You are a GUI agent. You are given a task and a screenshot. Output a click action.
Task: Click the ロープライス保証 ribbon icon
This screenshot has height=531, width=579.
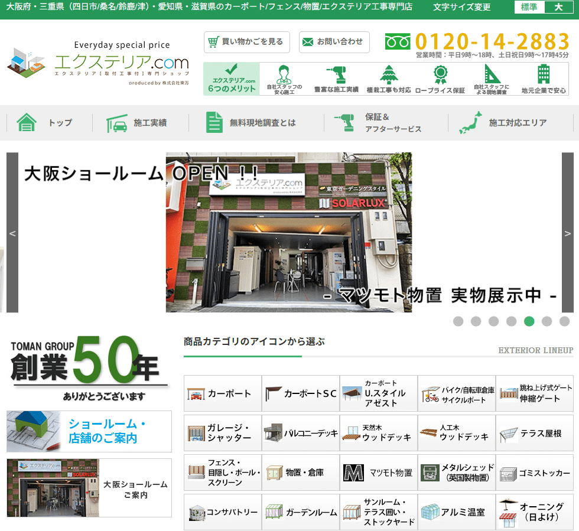[440, 79]
